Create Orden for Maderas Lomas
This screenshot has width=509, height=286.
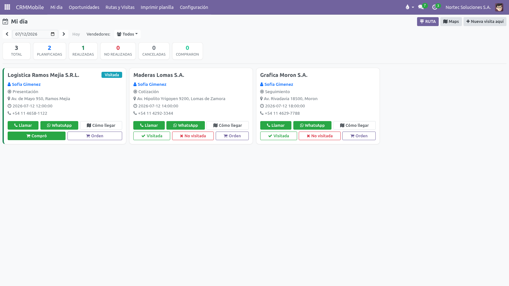[x=232, y=136]
